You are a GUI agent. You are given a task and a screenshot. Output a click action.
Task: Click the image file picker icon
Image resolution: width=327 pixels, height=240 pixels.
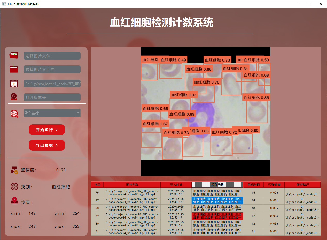[14, 55]
